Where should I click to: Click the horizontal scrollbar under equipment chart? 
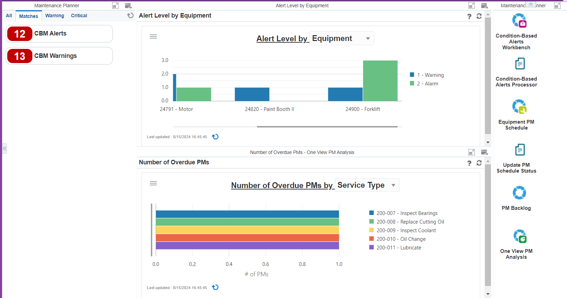327,127
